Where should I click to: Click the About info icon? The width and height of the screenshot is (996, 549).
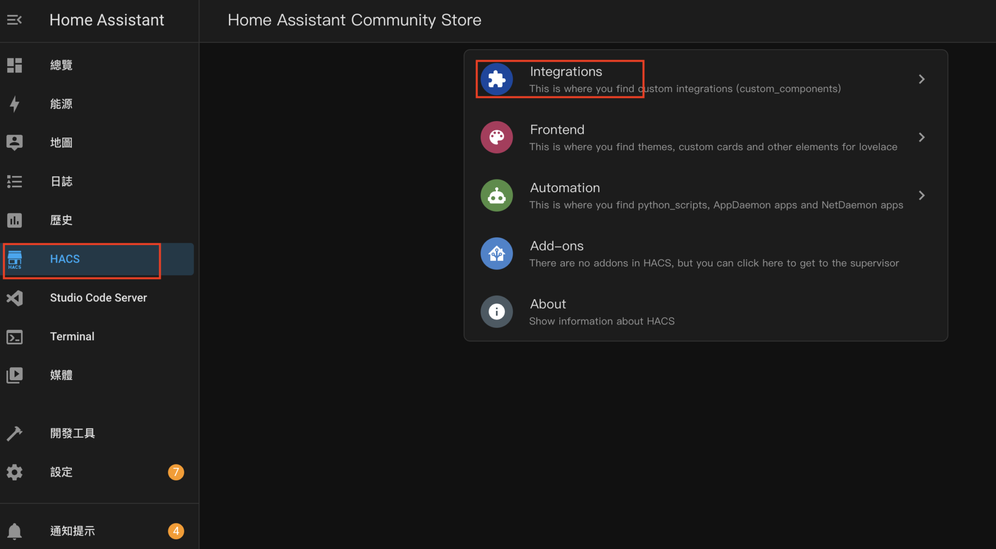(496, 311)
